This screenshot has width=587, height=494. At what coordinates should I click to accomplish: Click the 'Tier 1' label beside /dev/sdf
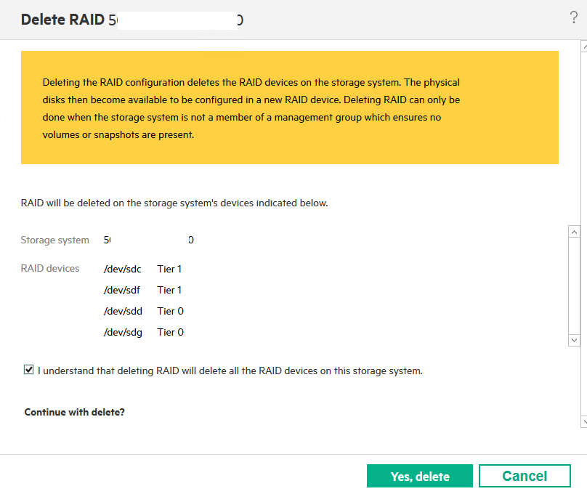coord(169,290)
